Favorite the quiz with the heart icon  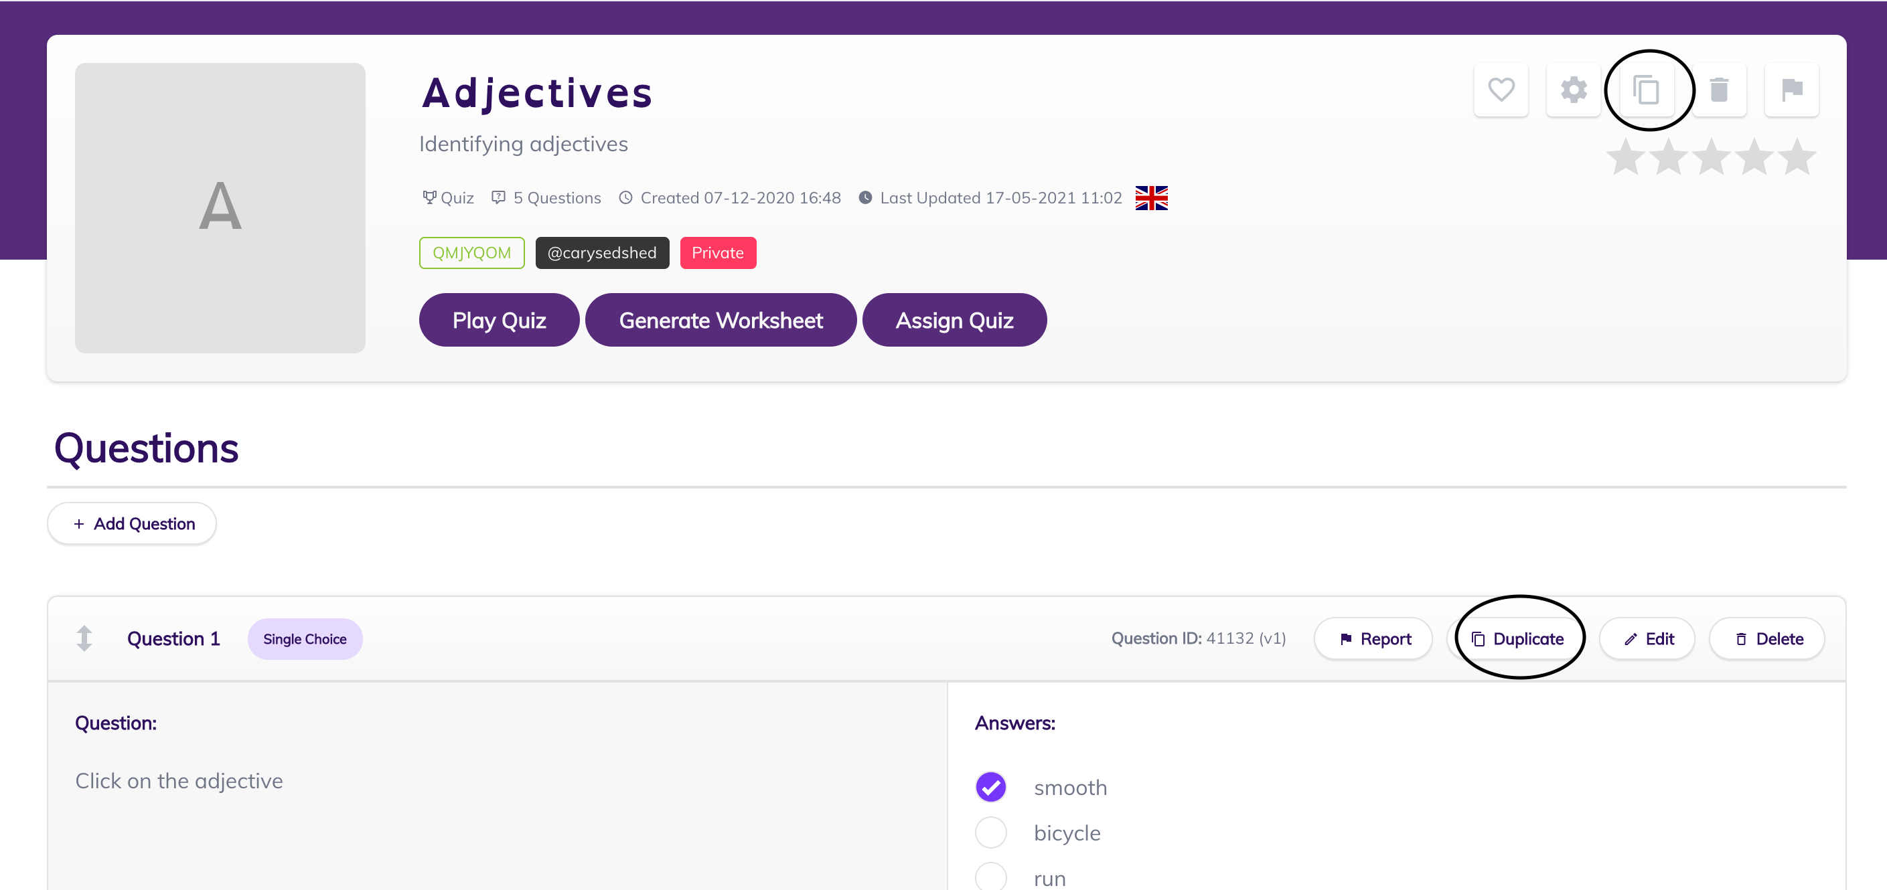[x=1501, y=90]
